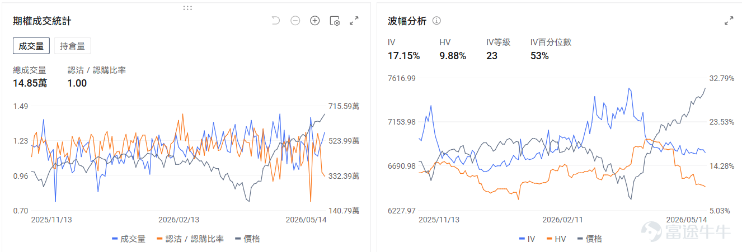Click the 認沽 / 認購比率 value 1.00
This screenshot has width=742, height=252.
[77, 83]
